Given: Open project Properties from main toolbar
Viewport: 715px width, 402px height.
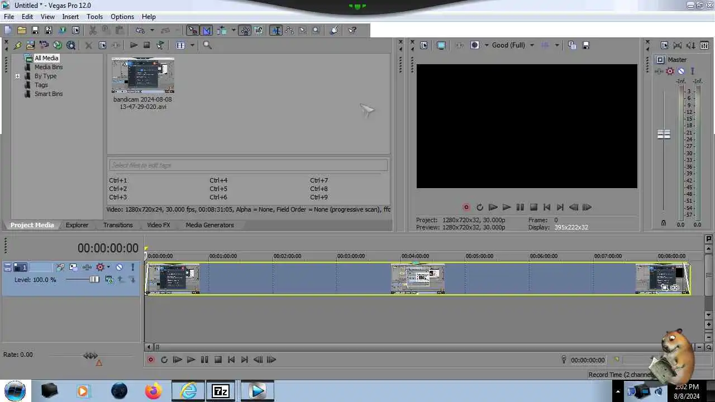Looking at the screenshot, I should point(75,30).
